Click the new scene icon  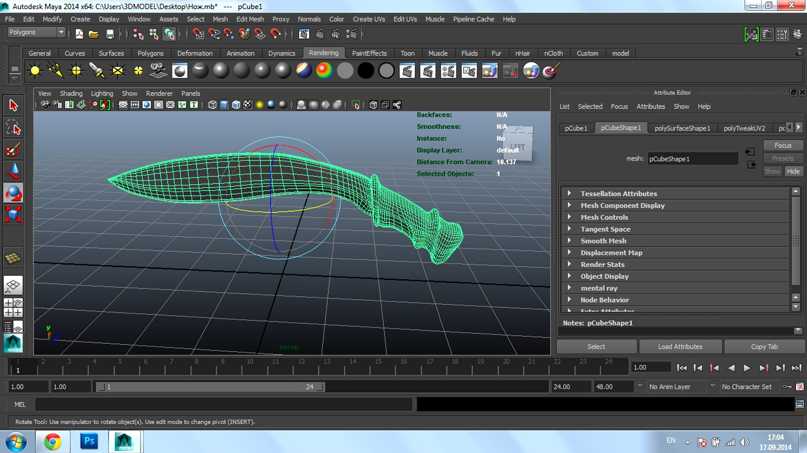79,34
